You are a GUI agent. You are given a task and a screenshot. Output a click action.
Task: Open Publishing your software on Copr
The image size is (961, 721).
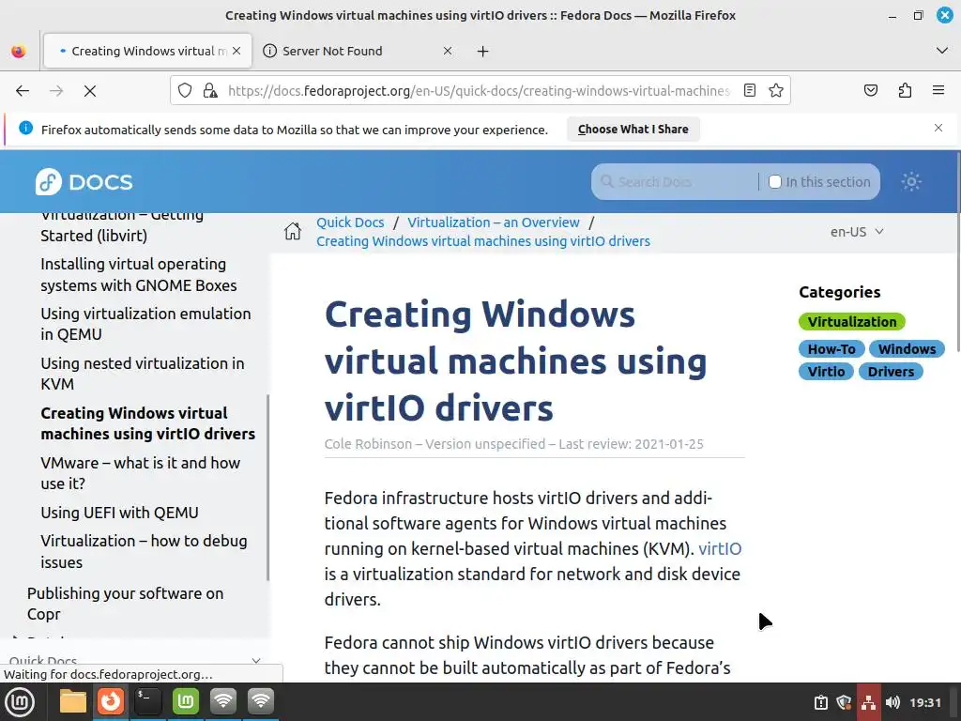125,604
